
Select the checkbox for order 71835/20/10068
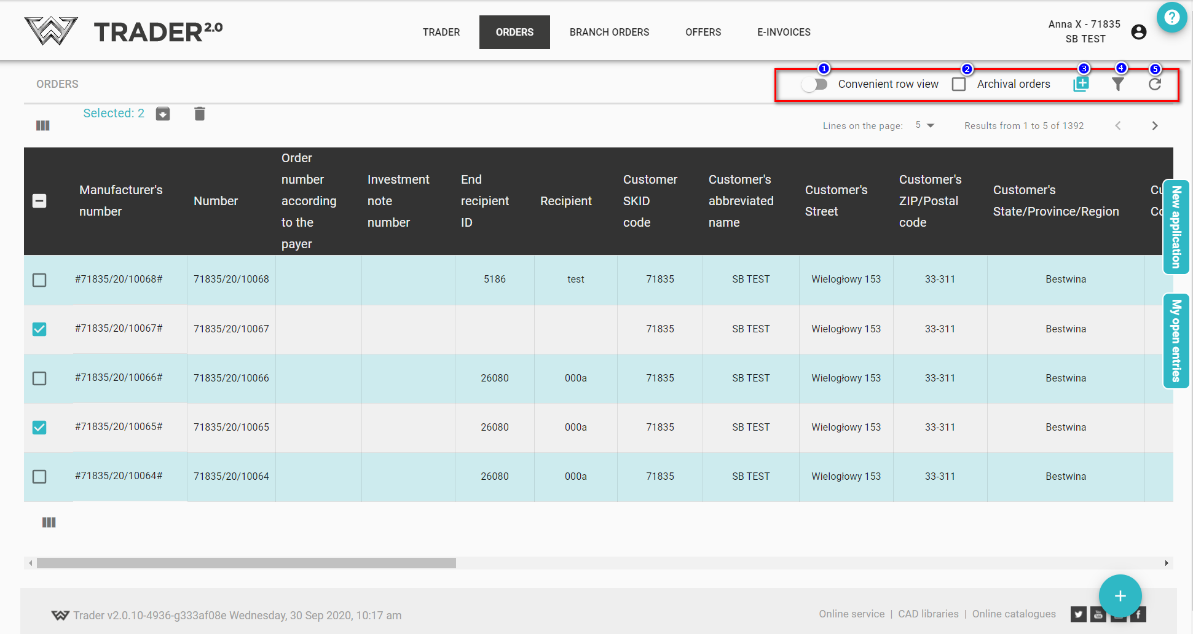[x=39, y=280]
